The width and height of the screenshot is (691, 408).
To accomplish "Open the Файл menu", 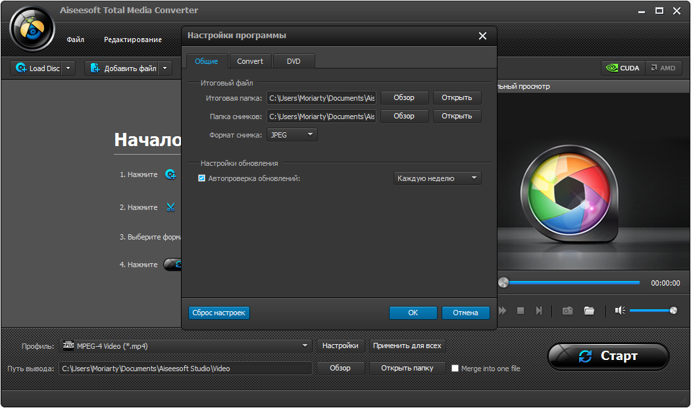I will point(75,39).
